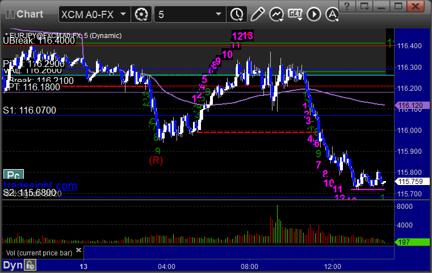Click the Chart title label
Image resolution: width=432 pixels, height=273 pixels.
coord(30,14)
